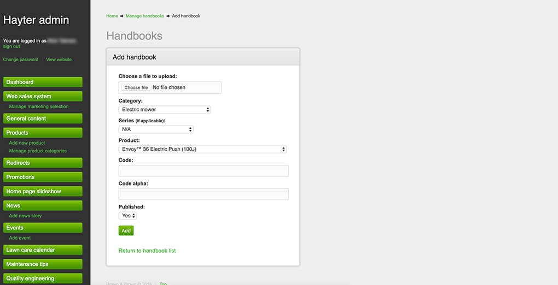Open Web sales system section
The image size is (558, 285).
[43, 96]
